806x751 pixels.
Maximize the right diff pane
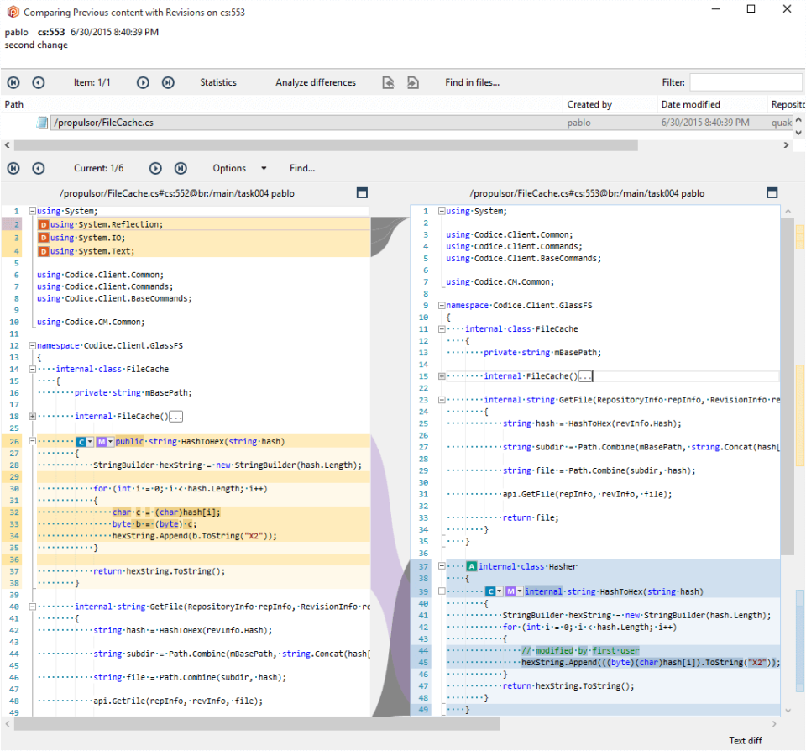click(772, 192)
